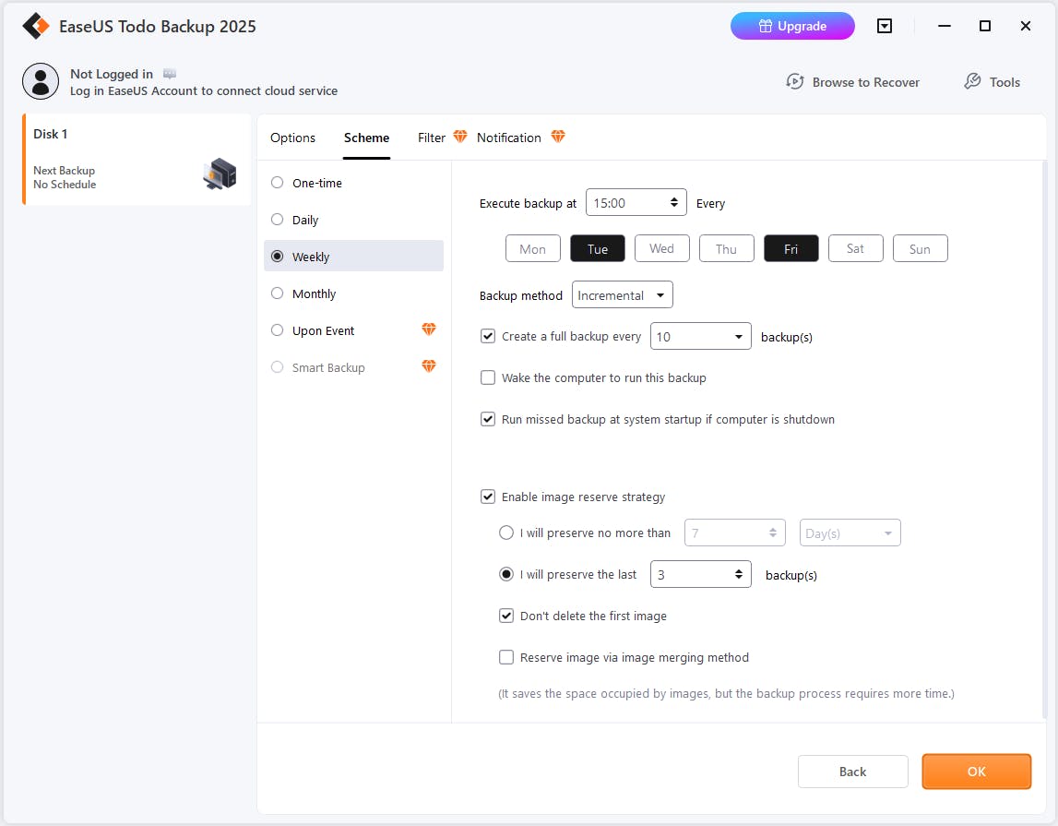Click the premium diamond next to Notification
The width and height of the screenshot is (1058, 826).
(x=558, y=137)
